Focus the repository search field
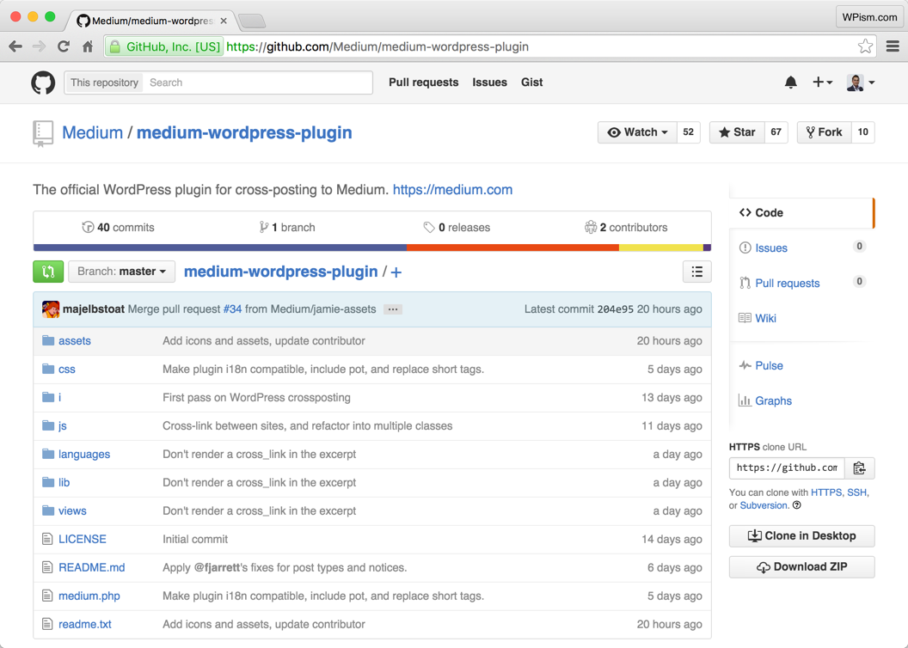 (x=258, y=83)
